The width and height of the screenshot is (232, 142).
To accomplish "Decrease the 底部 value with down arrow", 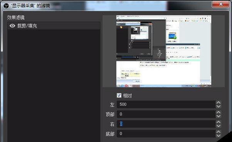I will (x=219, y=135).
